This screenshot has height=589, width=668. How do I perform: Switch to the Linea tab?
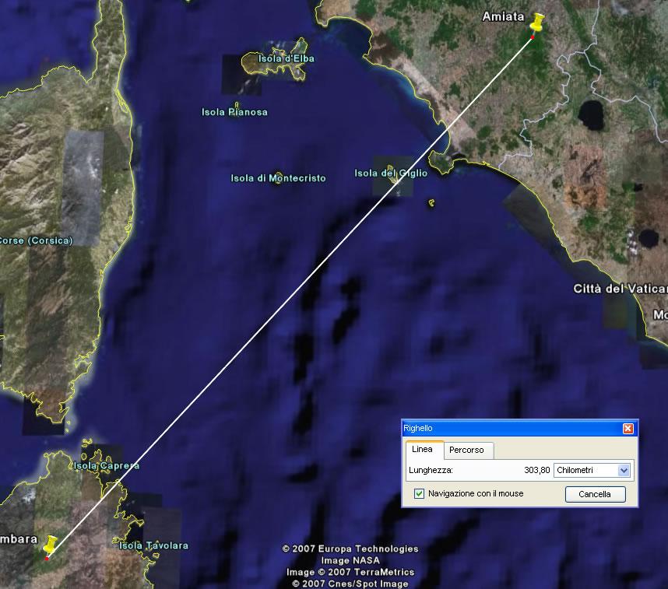click(x=422, y=449)
